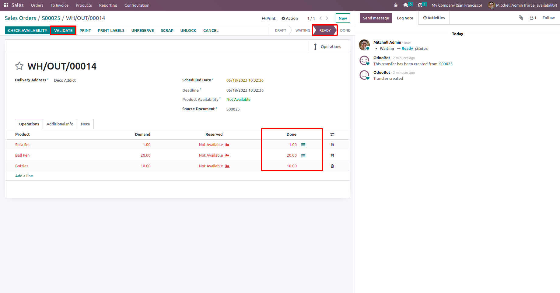
Task: Click the Demand value 20.00 for Ball Pen
Action: point(145,155)
